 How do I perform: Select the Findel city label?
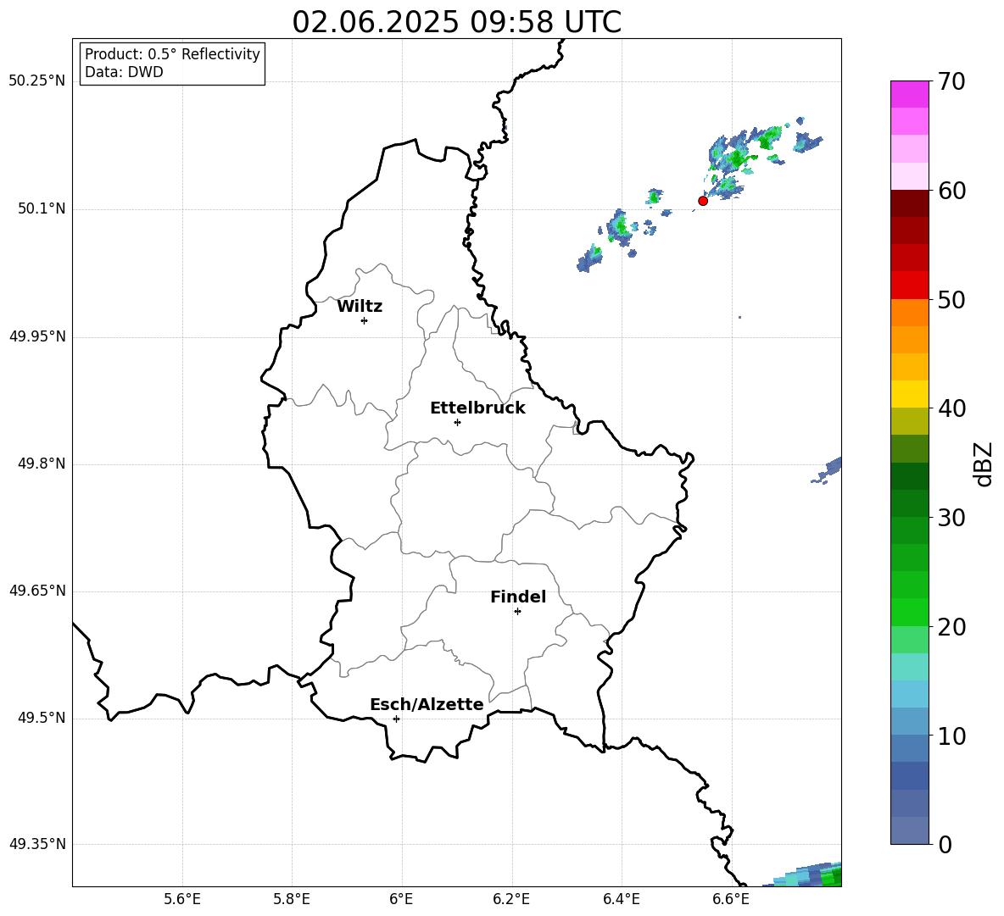click(x=518, y=597)
